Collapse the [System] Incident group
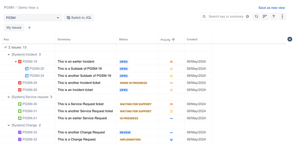Image resolution: width=295 pixels, height=146 pixels. pos(9,54)
